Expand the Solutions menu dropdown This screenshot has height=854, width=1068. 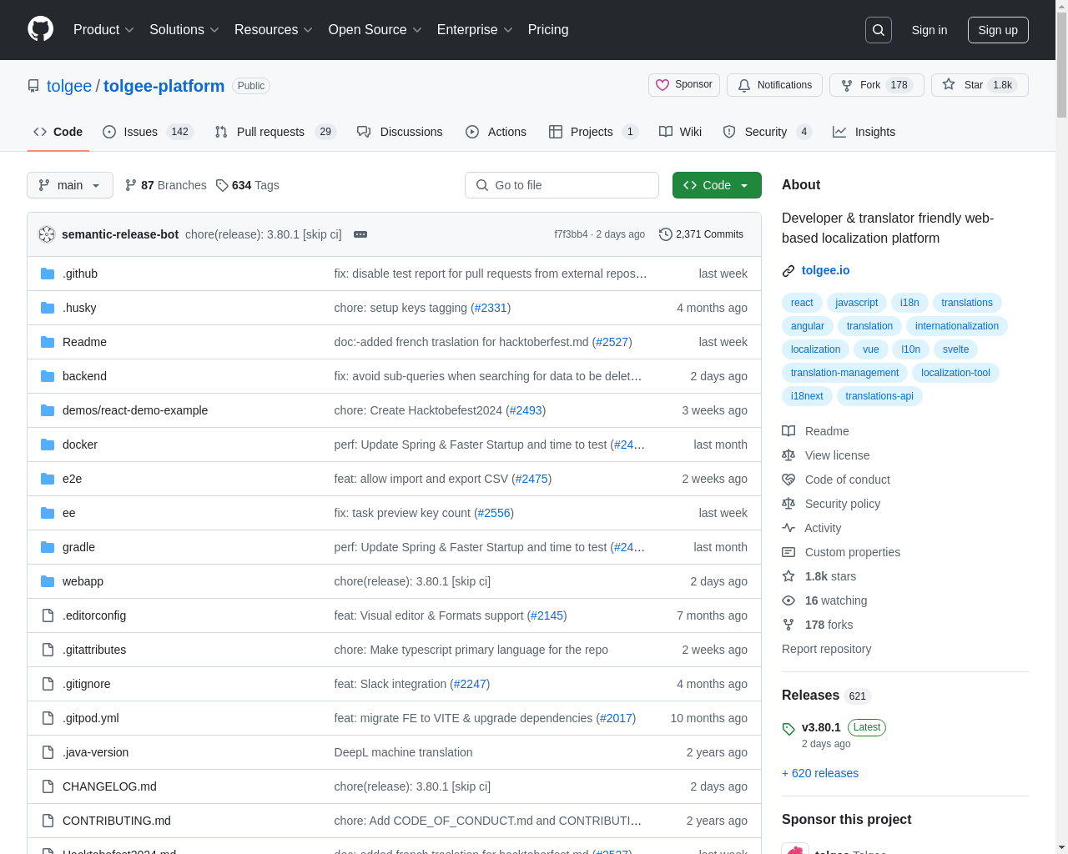tap(184, 30)
